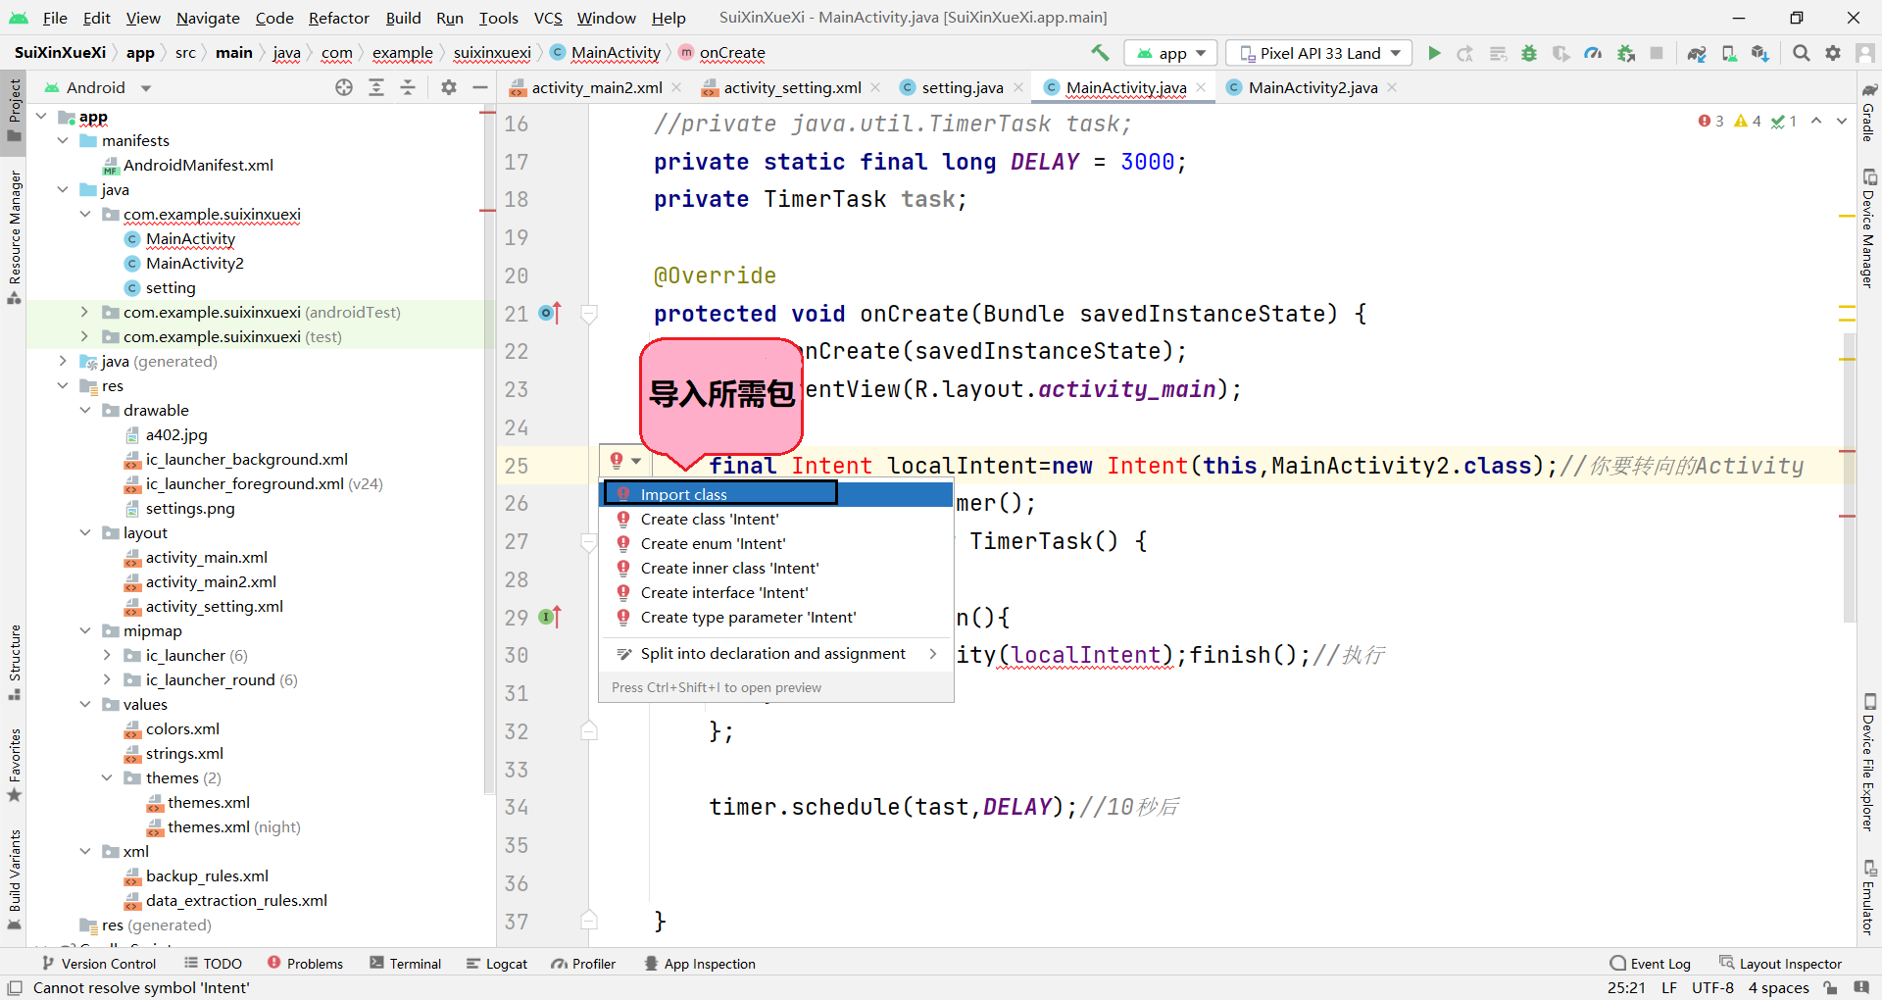Open the Device File Explorer side panel
This screenshot has height=1000, width=1882.
1869,763
